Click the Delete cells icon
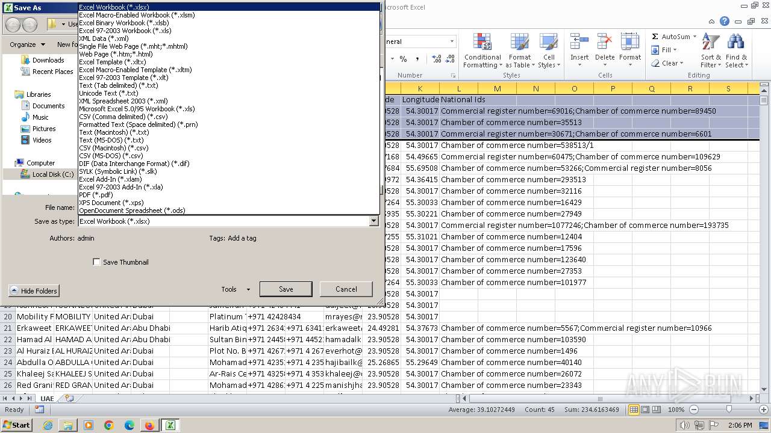771x433 pixels. (605, 48)
